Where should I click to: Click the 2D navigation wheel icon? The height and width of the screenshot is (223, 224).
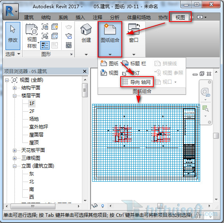click(205, 92)
